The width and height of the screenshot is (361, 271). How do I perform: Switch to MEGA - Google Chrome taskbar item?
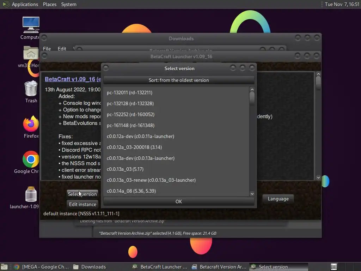pyautogui.click(x=42, y=267)
